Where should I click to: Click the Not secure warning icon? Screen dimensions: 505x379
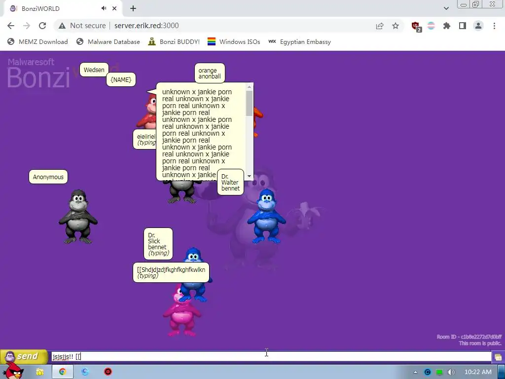pyautogui.click(x=62, y=26)
